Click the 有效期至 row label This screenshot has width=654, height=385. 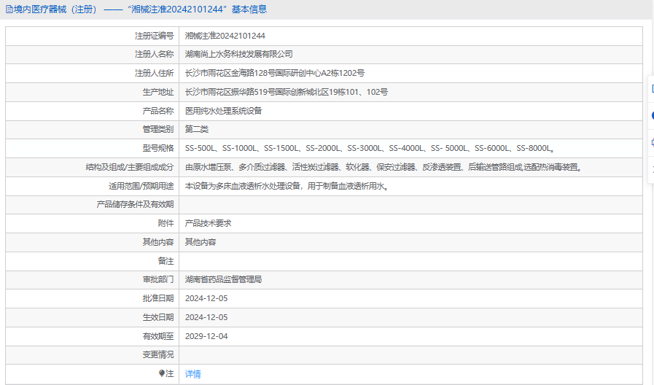158,335
